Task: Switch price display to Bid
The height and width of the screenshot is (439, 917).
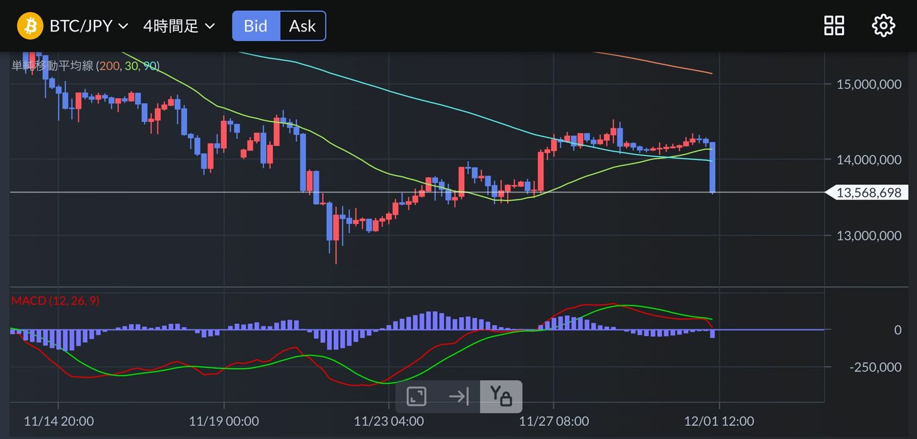Action: pos(256,26)
